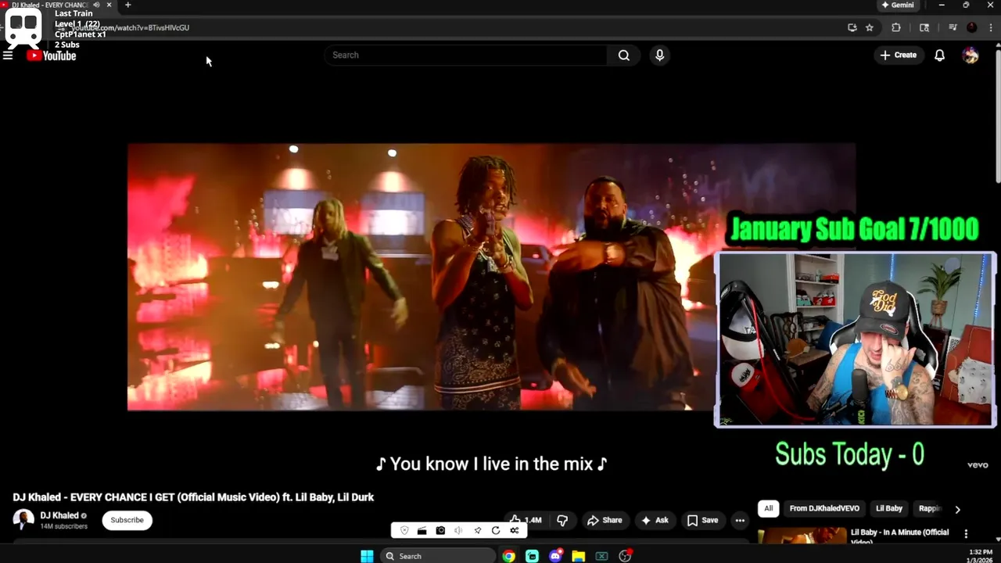Dislike the DJ Khaled video
Viewport: 1001px width, 563px height.
pyautogui.click(x=561, y=520)
